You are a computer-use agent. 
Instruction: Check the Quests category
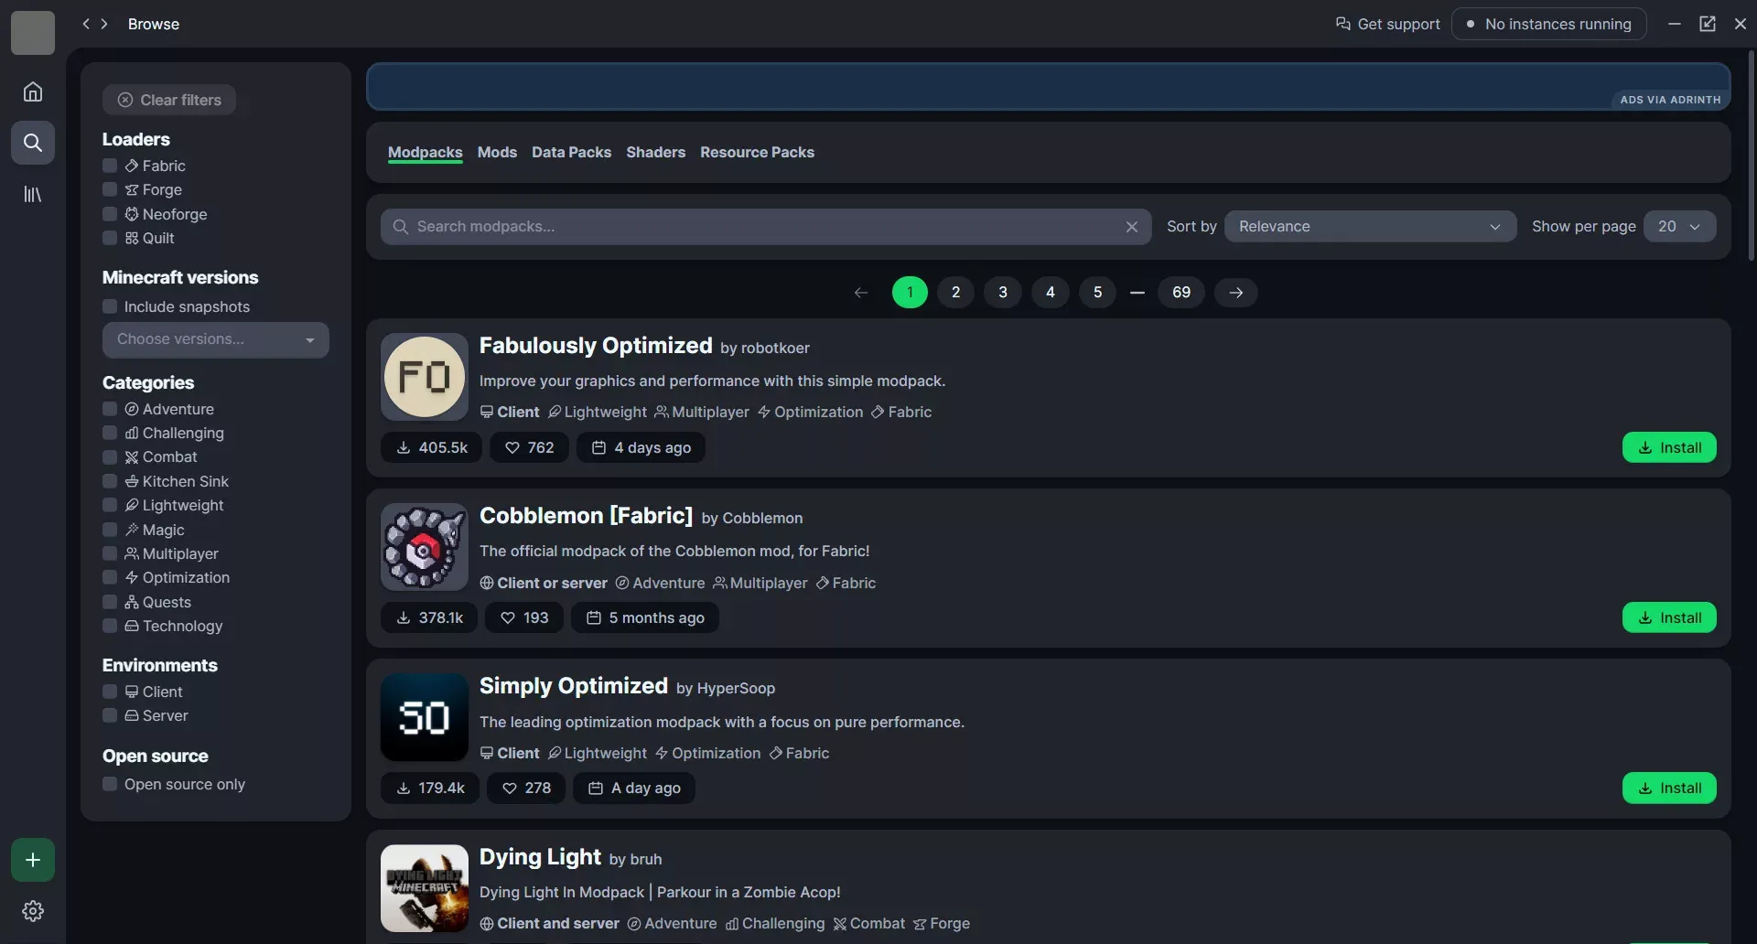[x=110, y=602]
